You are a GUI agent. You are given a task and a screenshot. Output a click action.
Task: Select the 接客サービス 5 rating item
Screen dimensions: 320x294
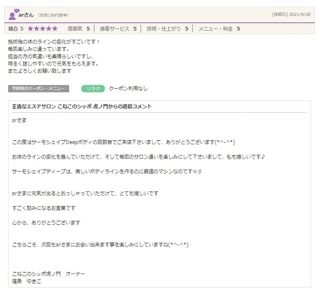(x=118, y=29)
